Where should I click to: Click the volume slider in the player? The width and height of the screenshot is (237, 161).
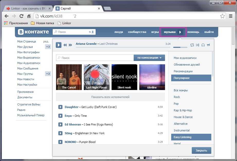click(180, 47)
